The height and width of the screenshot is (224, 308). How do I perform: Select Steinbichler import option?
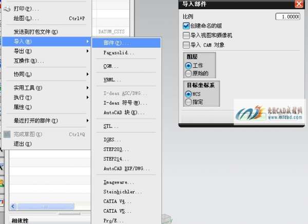tap(126, 192)
